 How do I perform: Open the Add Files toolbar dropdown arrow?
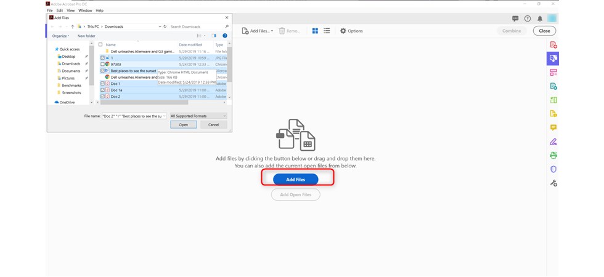tap(272, 31)
